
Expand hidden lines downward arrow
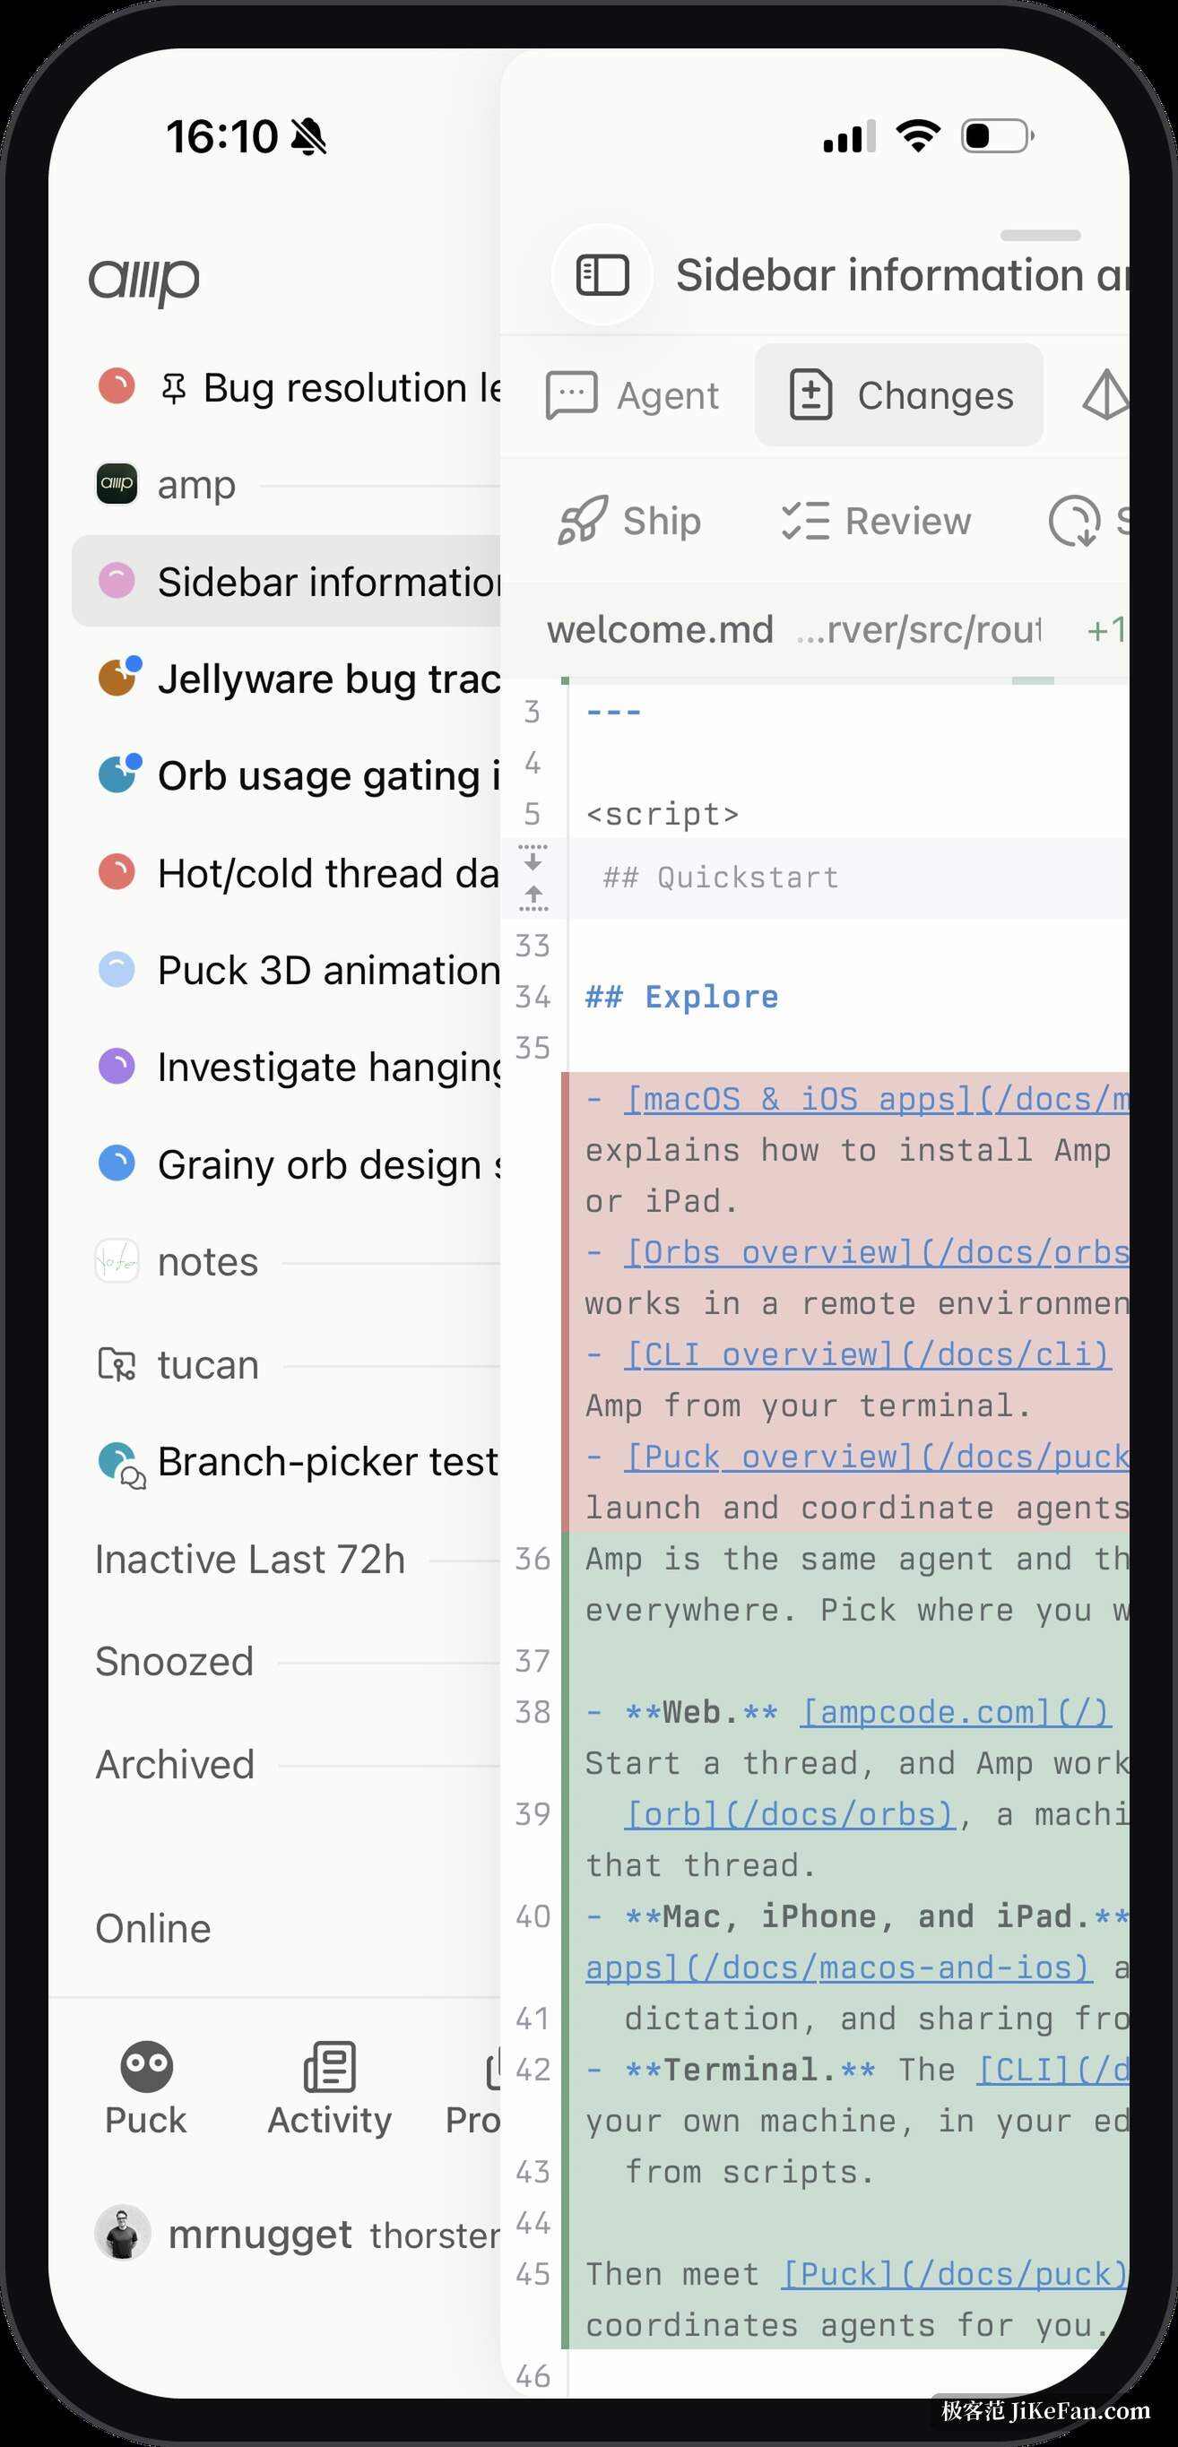(x=533, y=859)
